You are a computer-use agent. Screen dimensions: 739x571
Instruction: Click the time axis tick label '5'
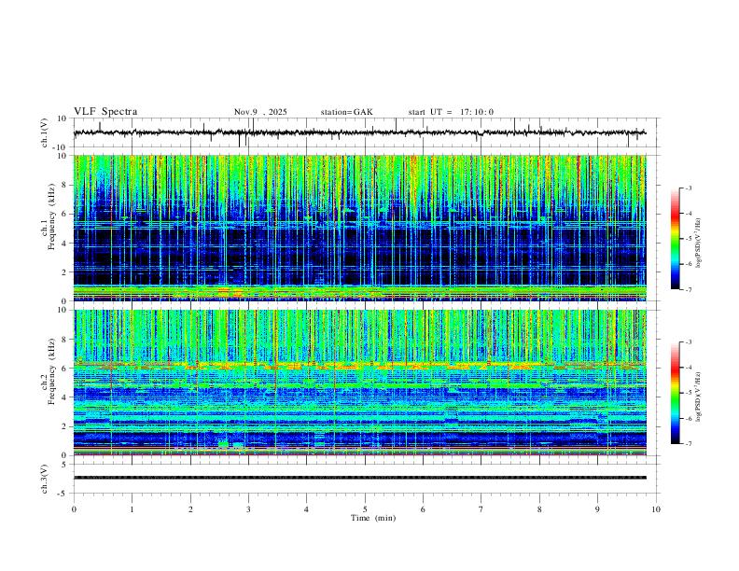(x=365, y=509)
